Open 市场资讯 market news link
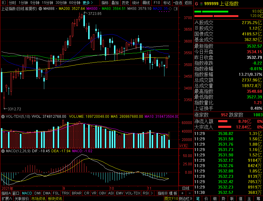The image size is (263, 201). [x=39, y=199]
